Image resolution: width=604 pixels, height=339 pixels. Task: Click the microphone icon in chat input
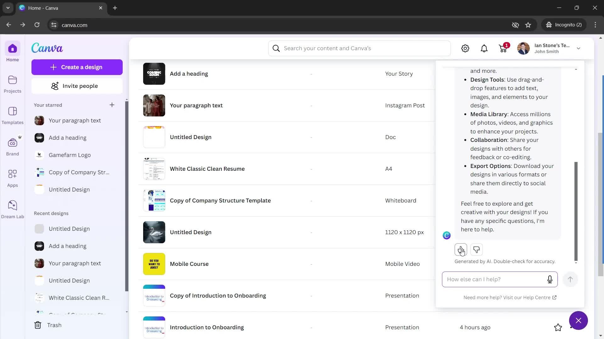[x=550, y=279]
